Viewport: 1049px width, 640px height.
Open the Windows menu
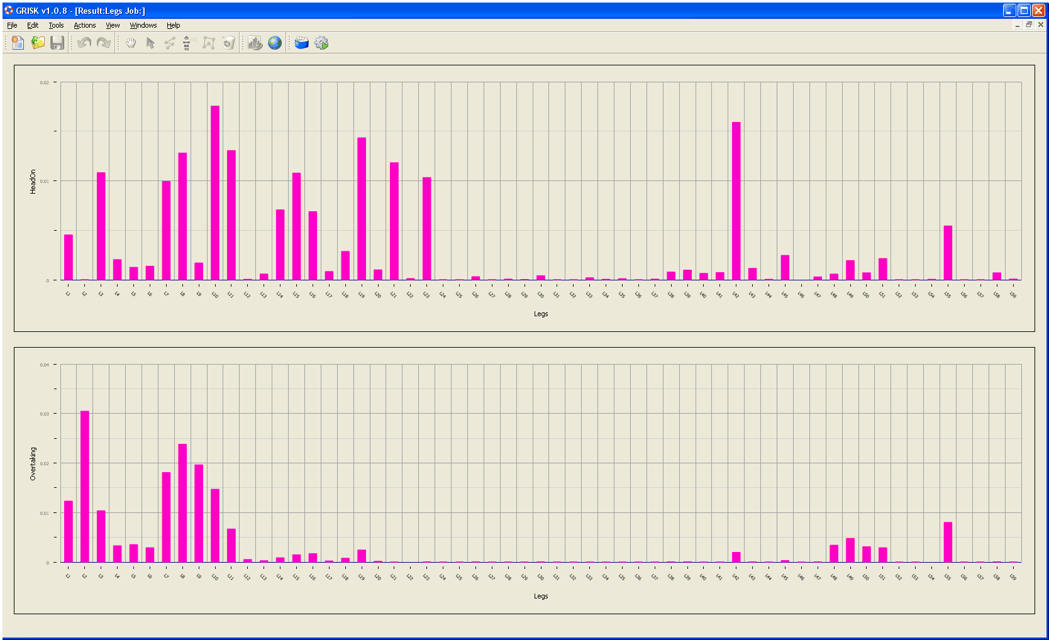pyautogui.click(x=143, y=25)
